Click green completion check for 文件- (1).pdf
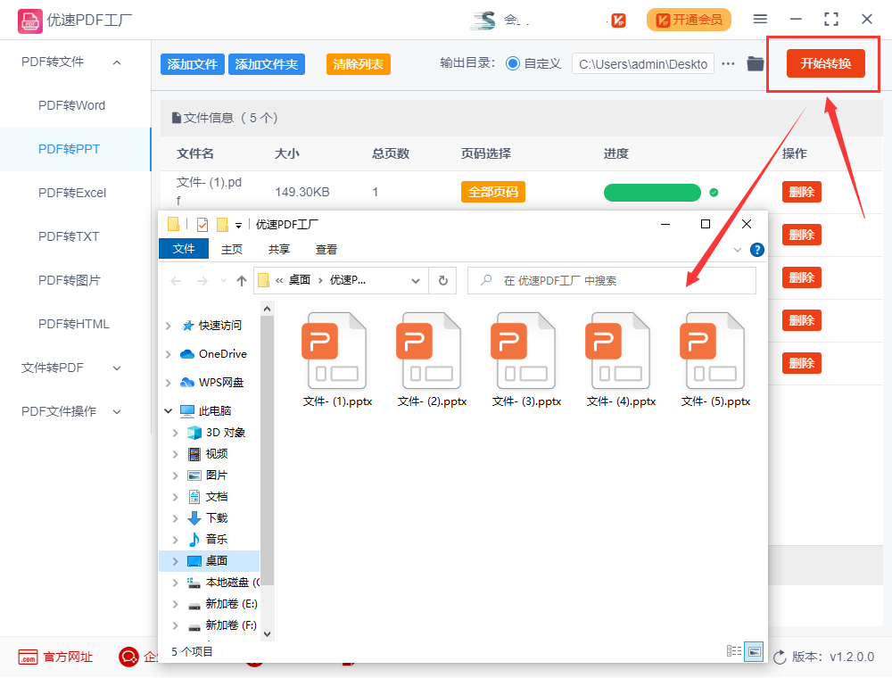892x678 pixels. click(714, 193)
